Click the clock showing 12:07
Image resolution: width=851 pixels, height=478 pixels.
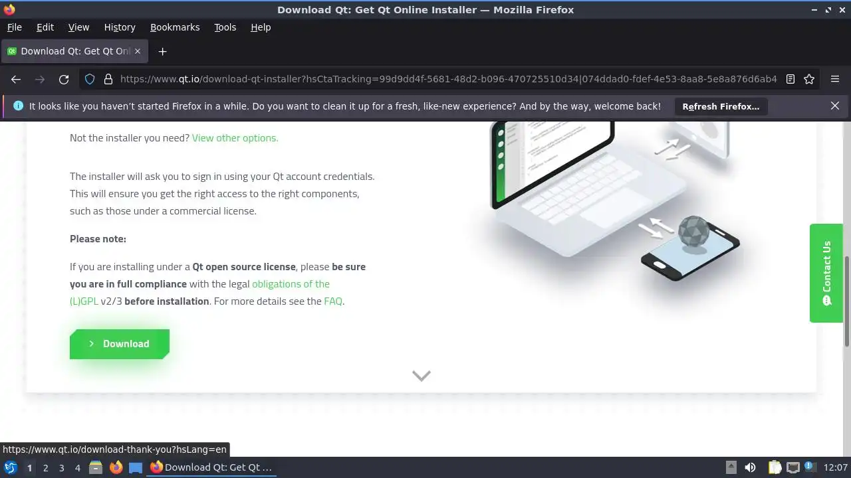coord(836,467)
